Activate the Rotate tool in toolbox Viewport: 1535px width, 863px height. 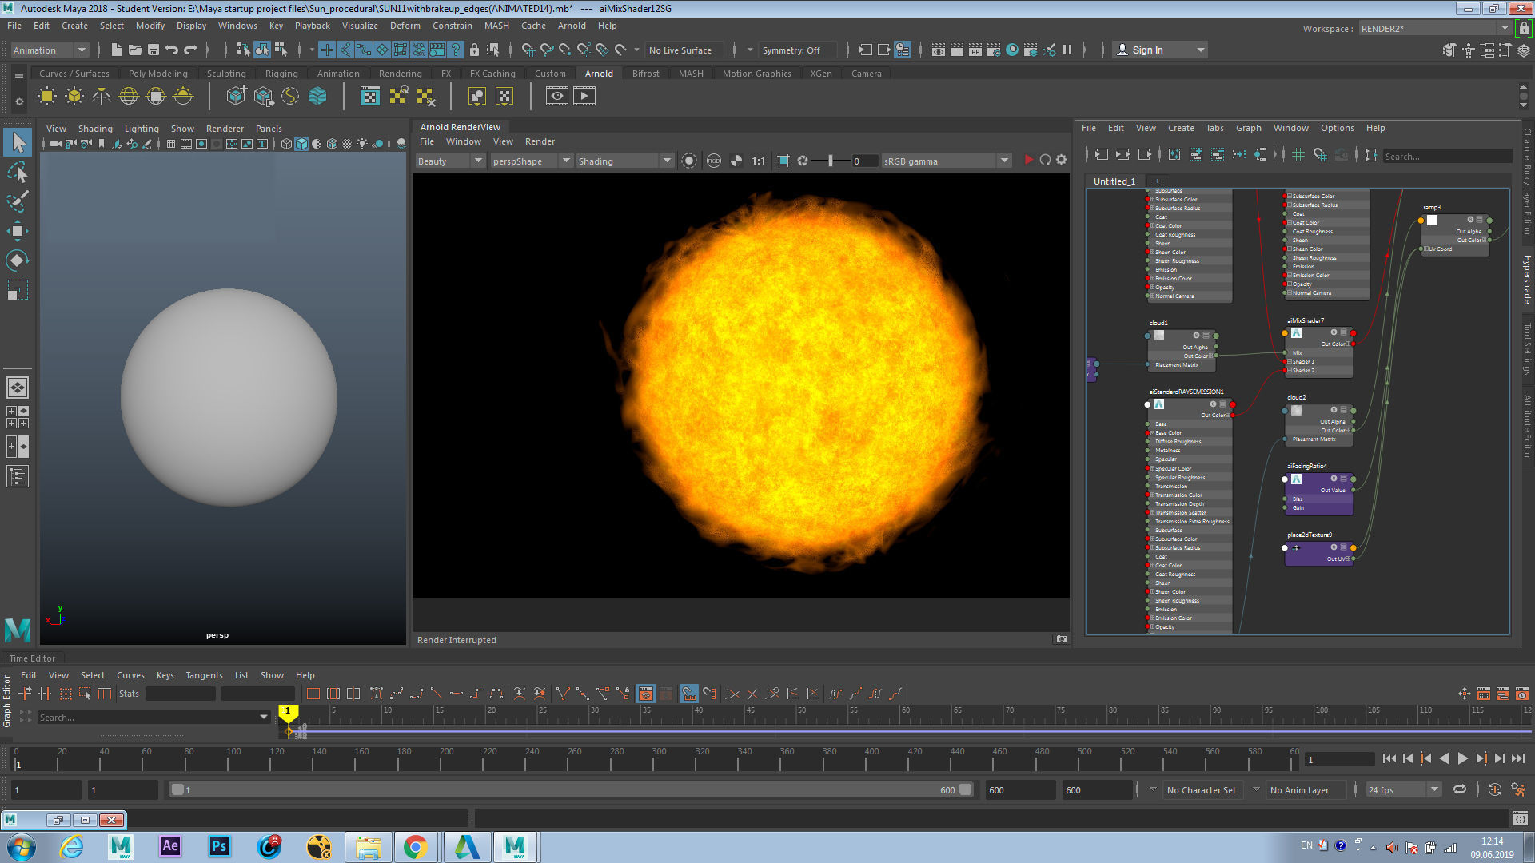coord(18,260)
